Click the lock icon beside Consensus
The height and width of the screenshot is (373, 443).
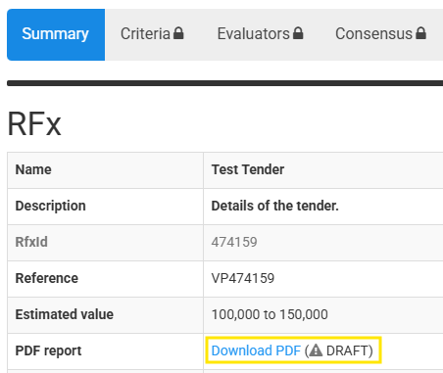click(420, 33)
